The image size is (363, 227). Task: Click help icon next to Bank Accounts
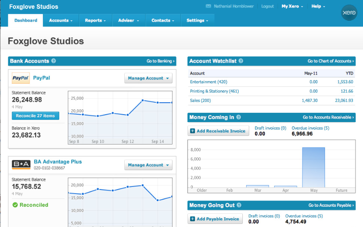click(x=53, y=61)
